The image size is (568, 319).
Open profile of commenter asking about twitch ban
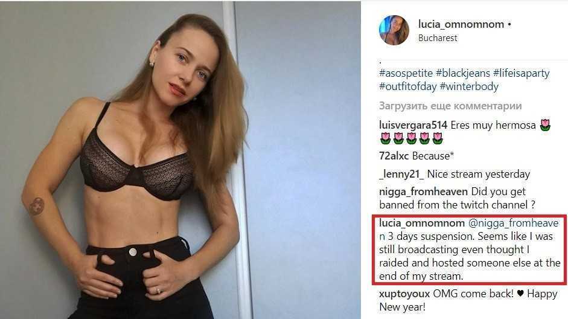pyautogui.click(x=423, y=192)
